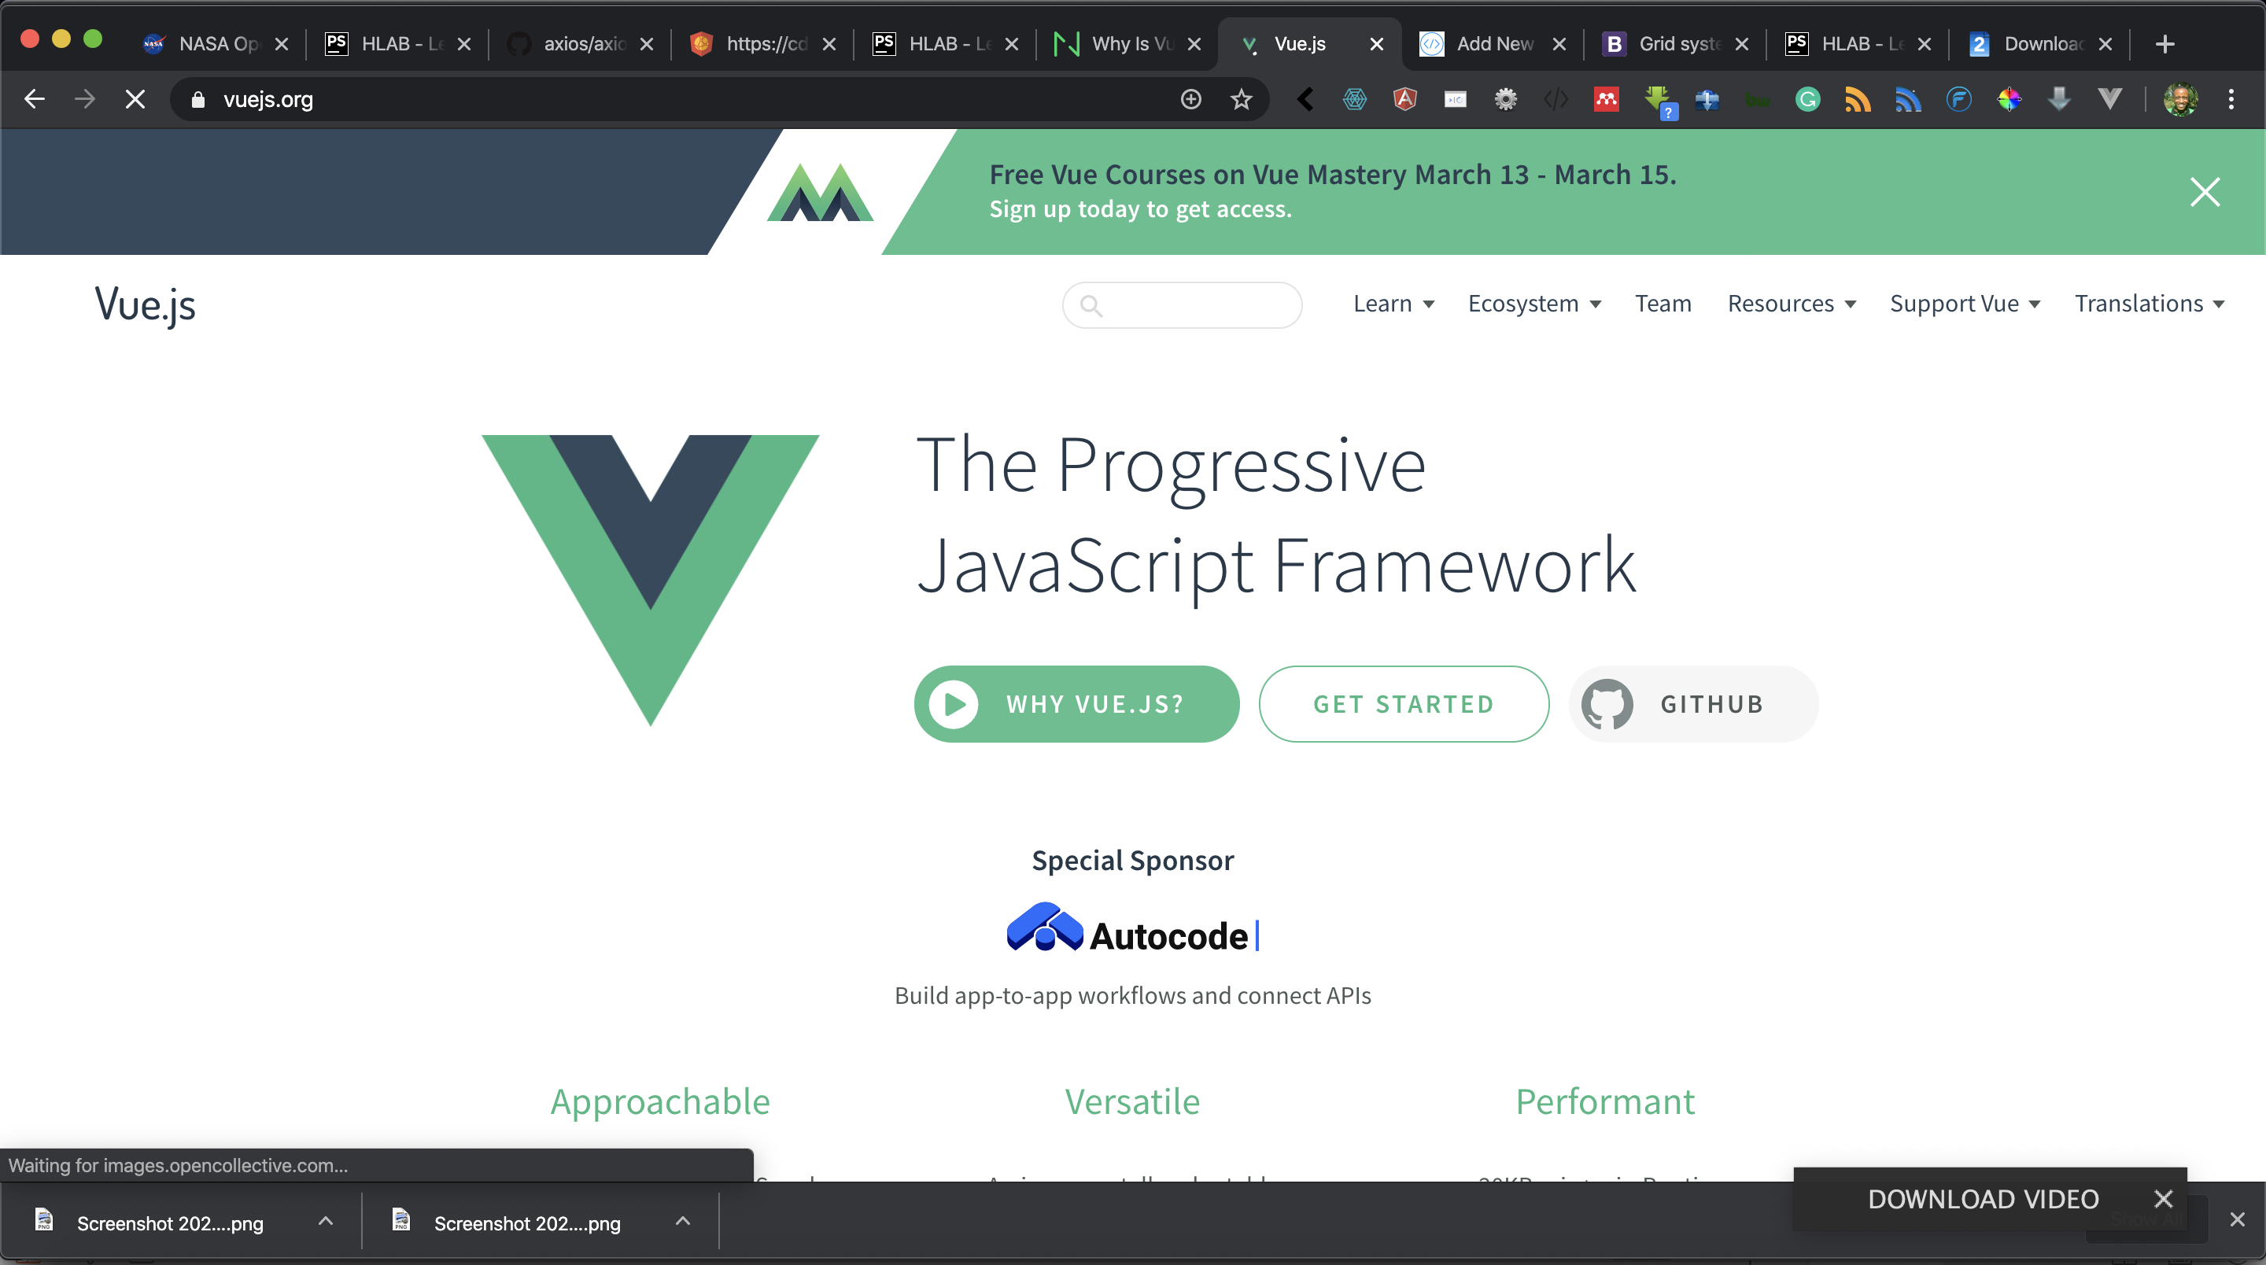Screen dimensions: 2266x1265
Task: Switch to the Grid system tab
Action: 1677,43
